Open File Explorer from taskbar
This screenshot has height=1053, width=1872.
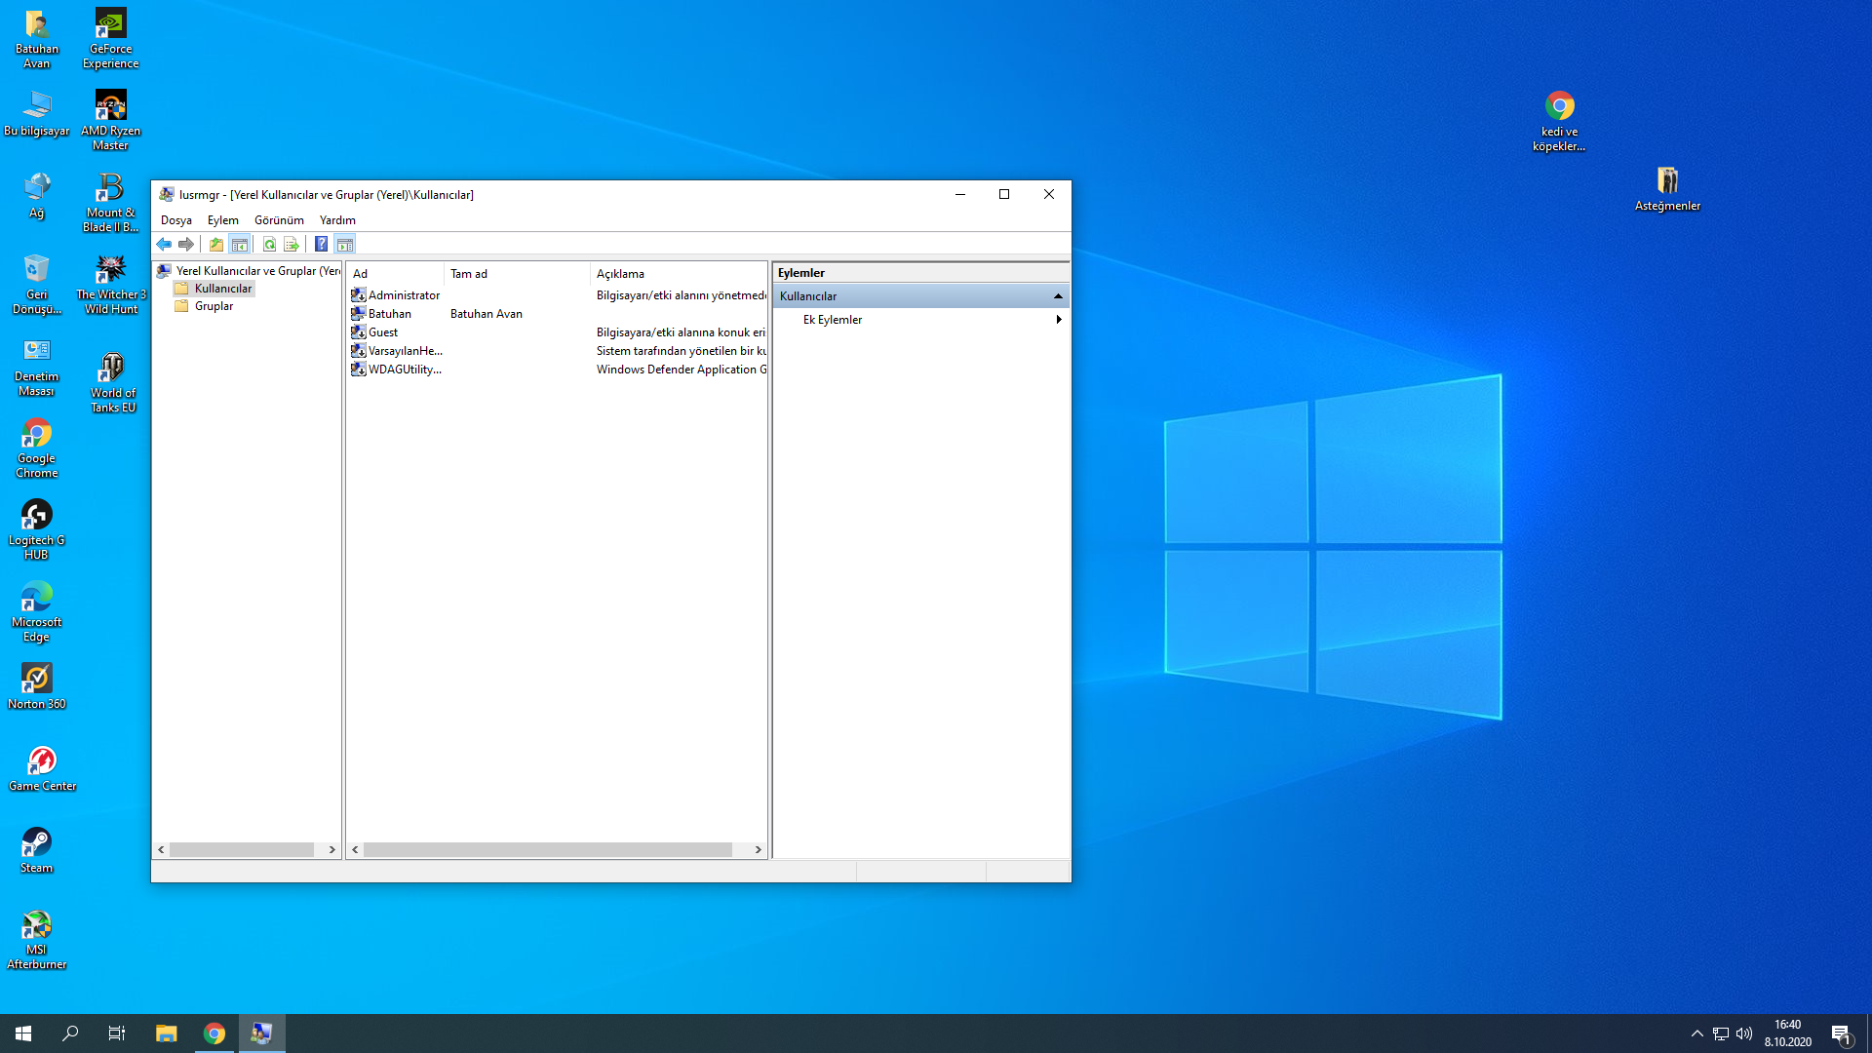[x=167, y=1033]
